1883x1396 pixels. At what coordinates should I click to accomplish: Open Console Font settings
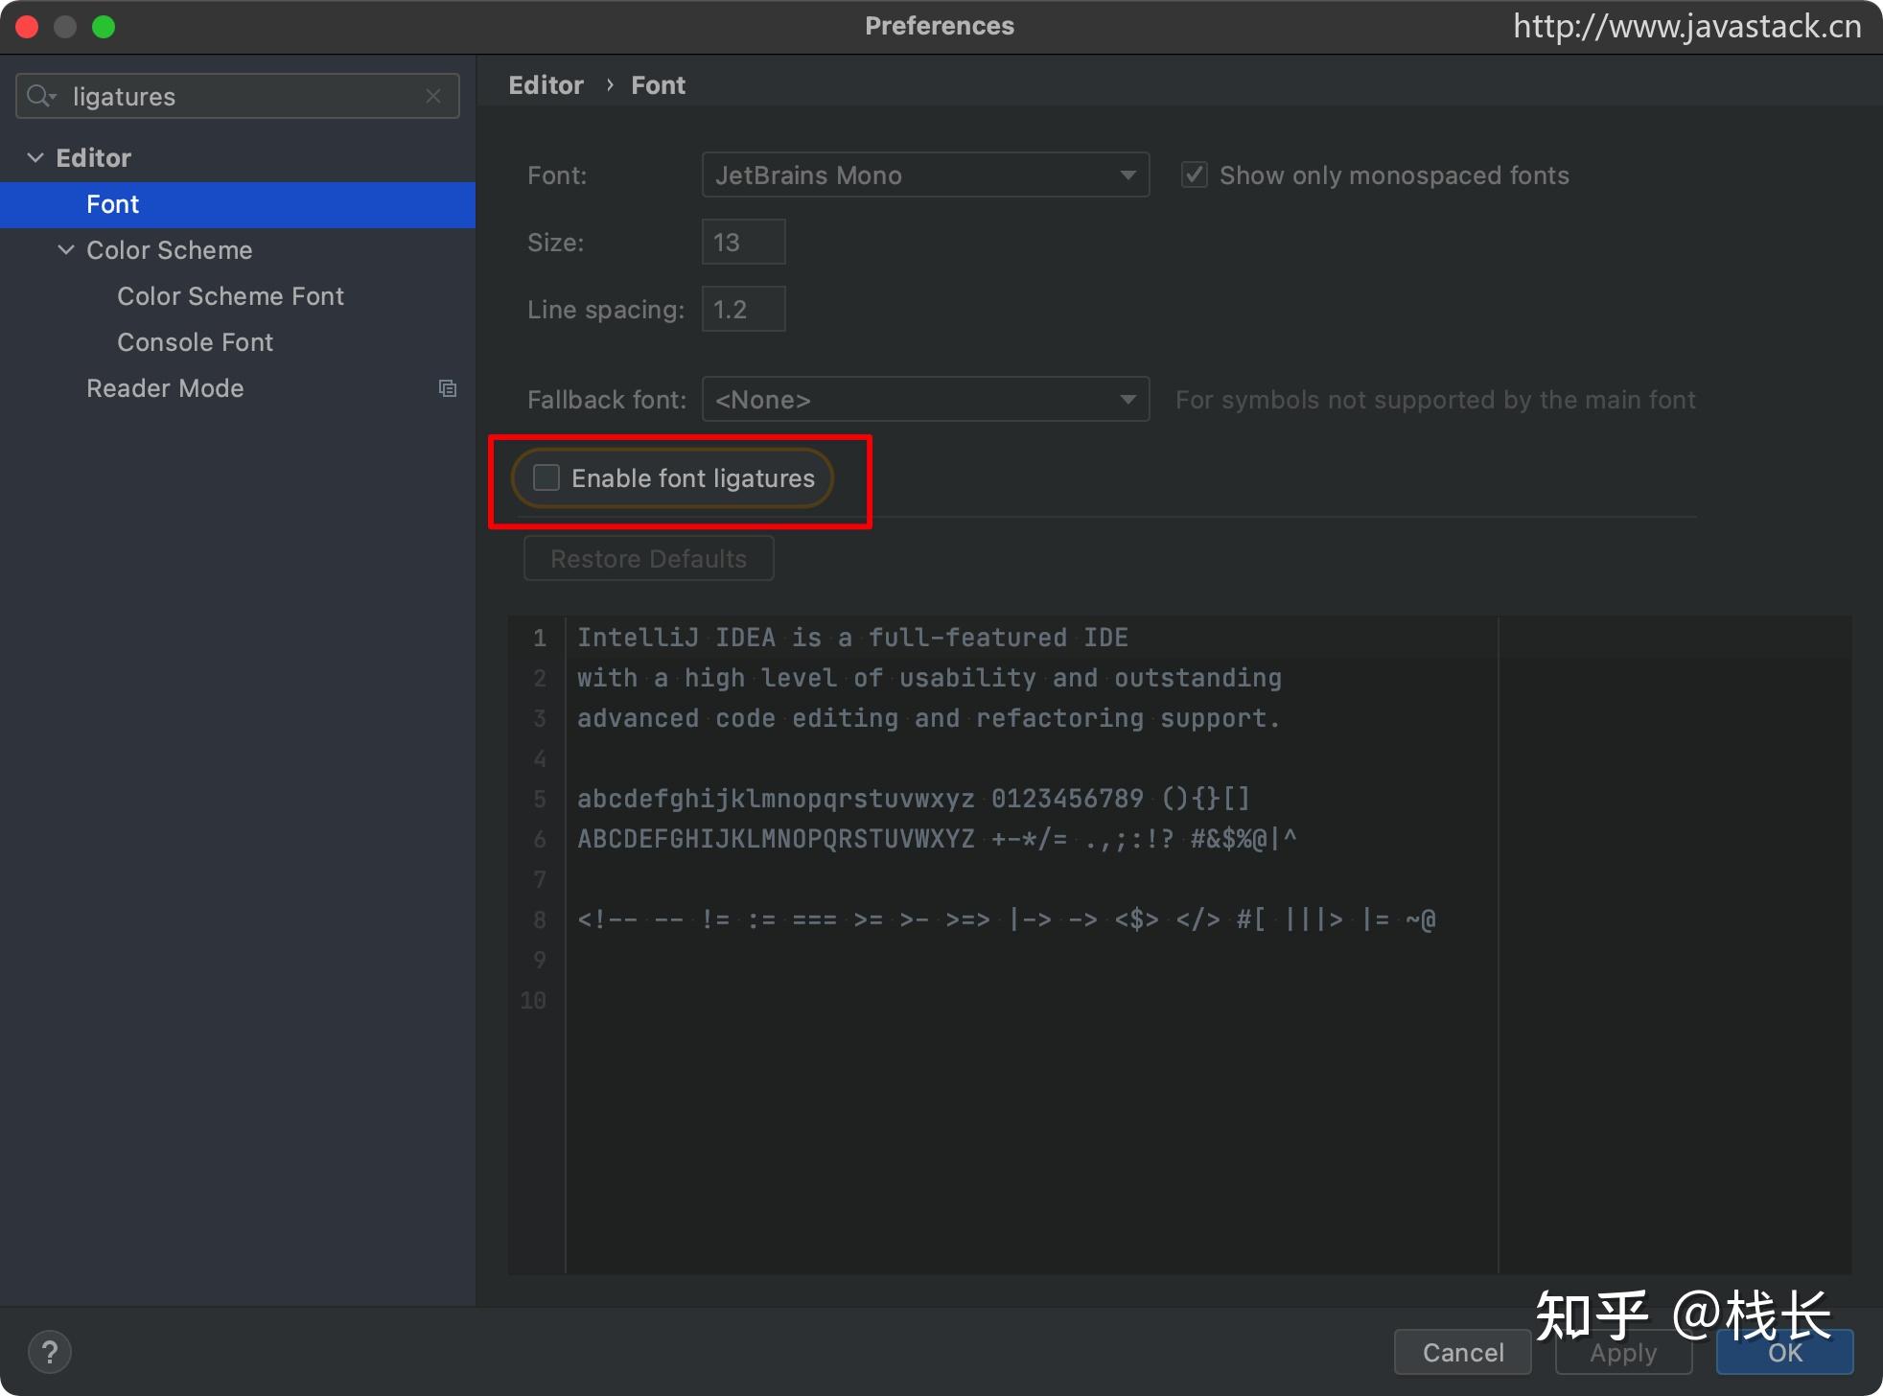tap(195, 342)
